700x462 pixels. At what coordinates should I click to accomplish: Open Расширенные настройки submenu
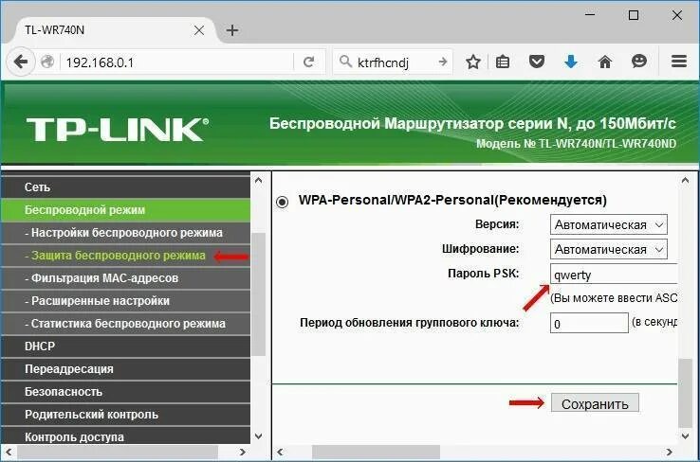(125, 301)
